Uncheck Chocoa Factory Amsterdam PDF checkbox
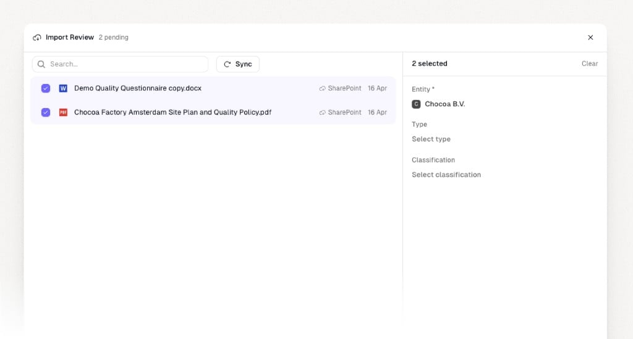The height and width of the screenshot is (339, 633). [x=46, y=112]
